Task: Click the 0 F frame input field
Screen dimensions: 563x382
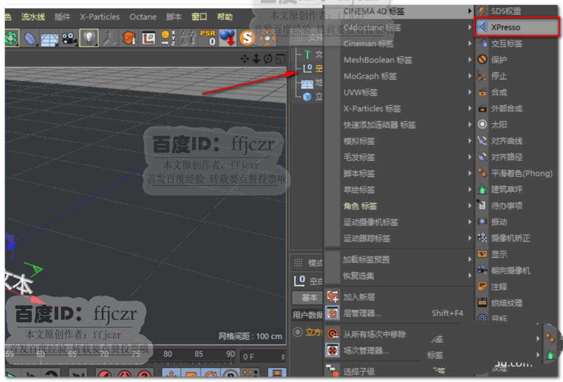Action: (263, 357)
